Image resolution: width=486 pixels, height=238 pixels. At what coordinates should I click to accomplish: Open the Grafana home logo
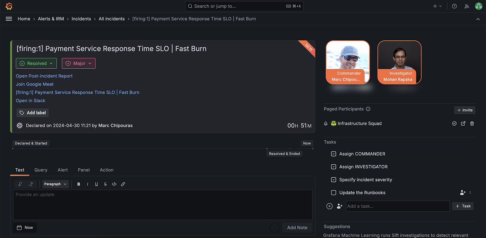(9, 6)
